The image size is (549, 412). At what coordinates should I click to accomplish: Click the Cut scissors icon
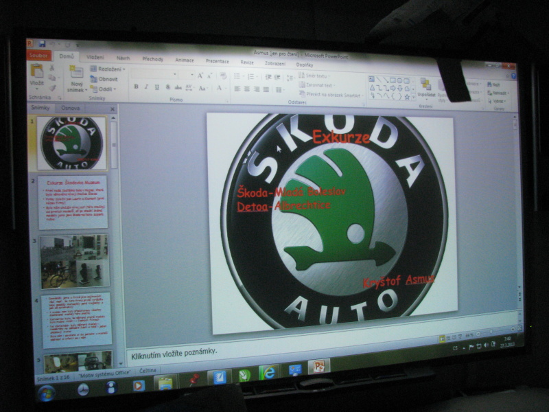(x=52, y=68)
